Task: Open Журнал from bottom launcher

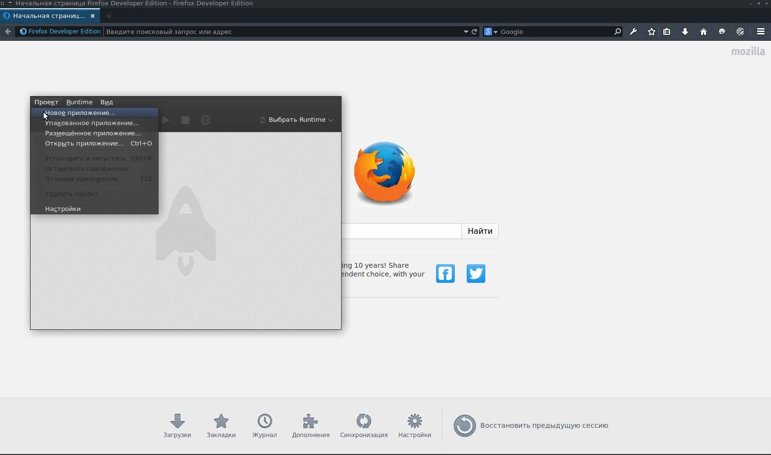Action: point(264,426)
